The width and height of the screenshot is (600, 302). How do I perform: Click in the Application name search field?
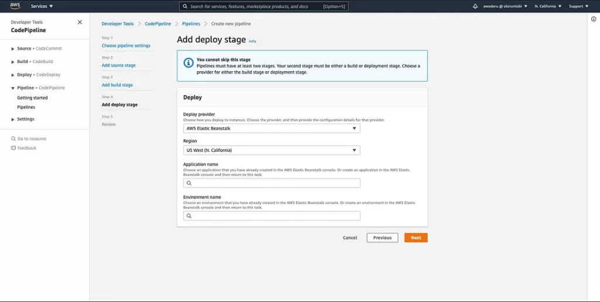pyautogui.click(x=271, y=183)
